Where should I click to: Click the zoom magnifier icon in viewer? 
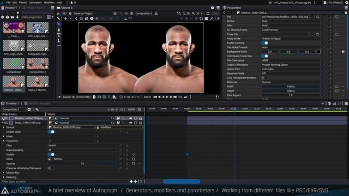194,13
